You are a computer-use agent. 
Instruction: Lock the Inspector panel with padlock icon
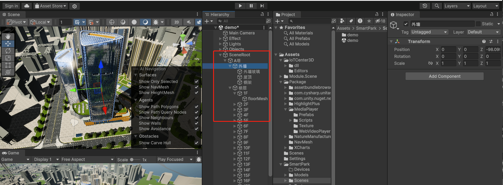[491, 14]
